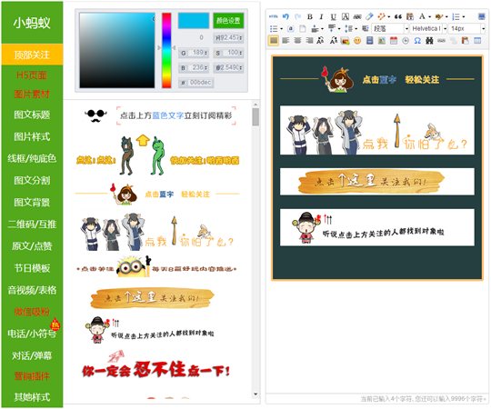Click the paste plain text icon
Screen dimensions: 491x409
click(x=410, y=16)
